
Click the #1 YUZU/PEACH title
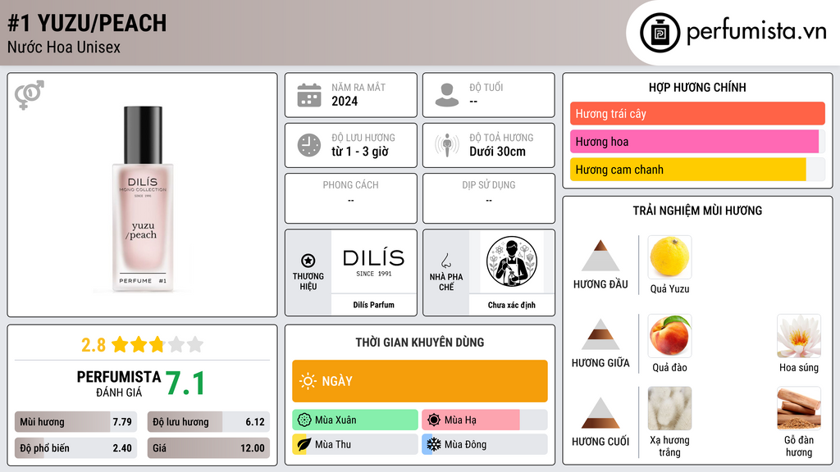pos(87,23)
